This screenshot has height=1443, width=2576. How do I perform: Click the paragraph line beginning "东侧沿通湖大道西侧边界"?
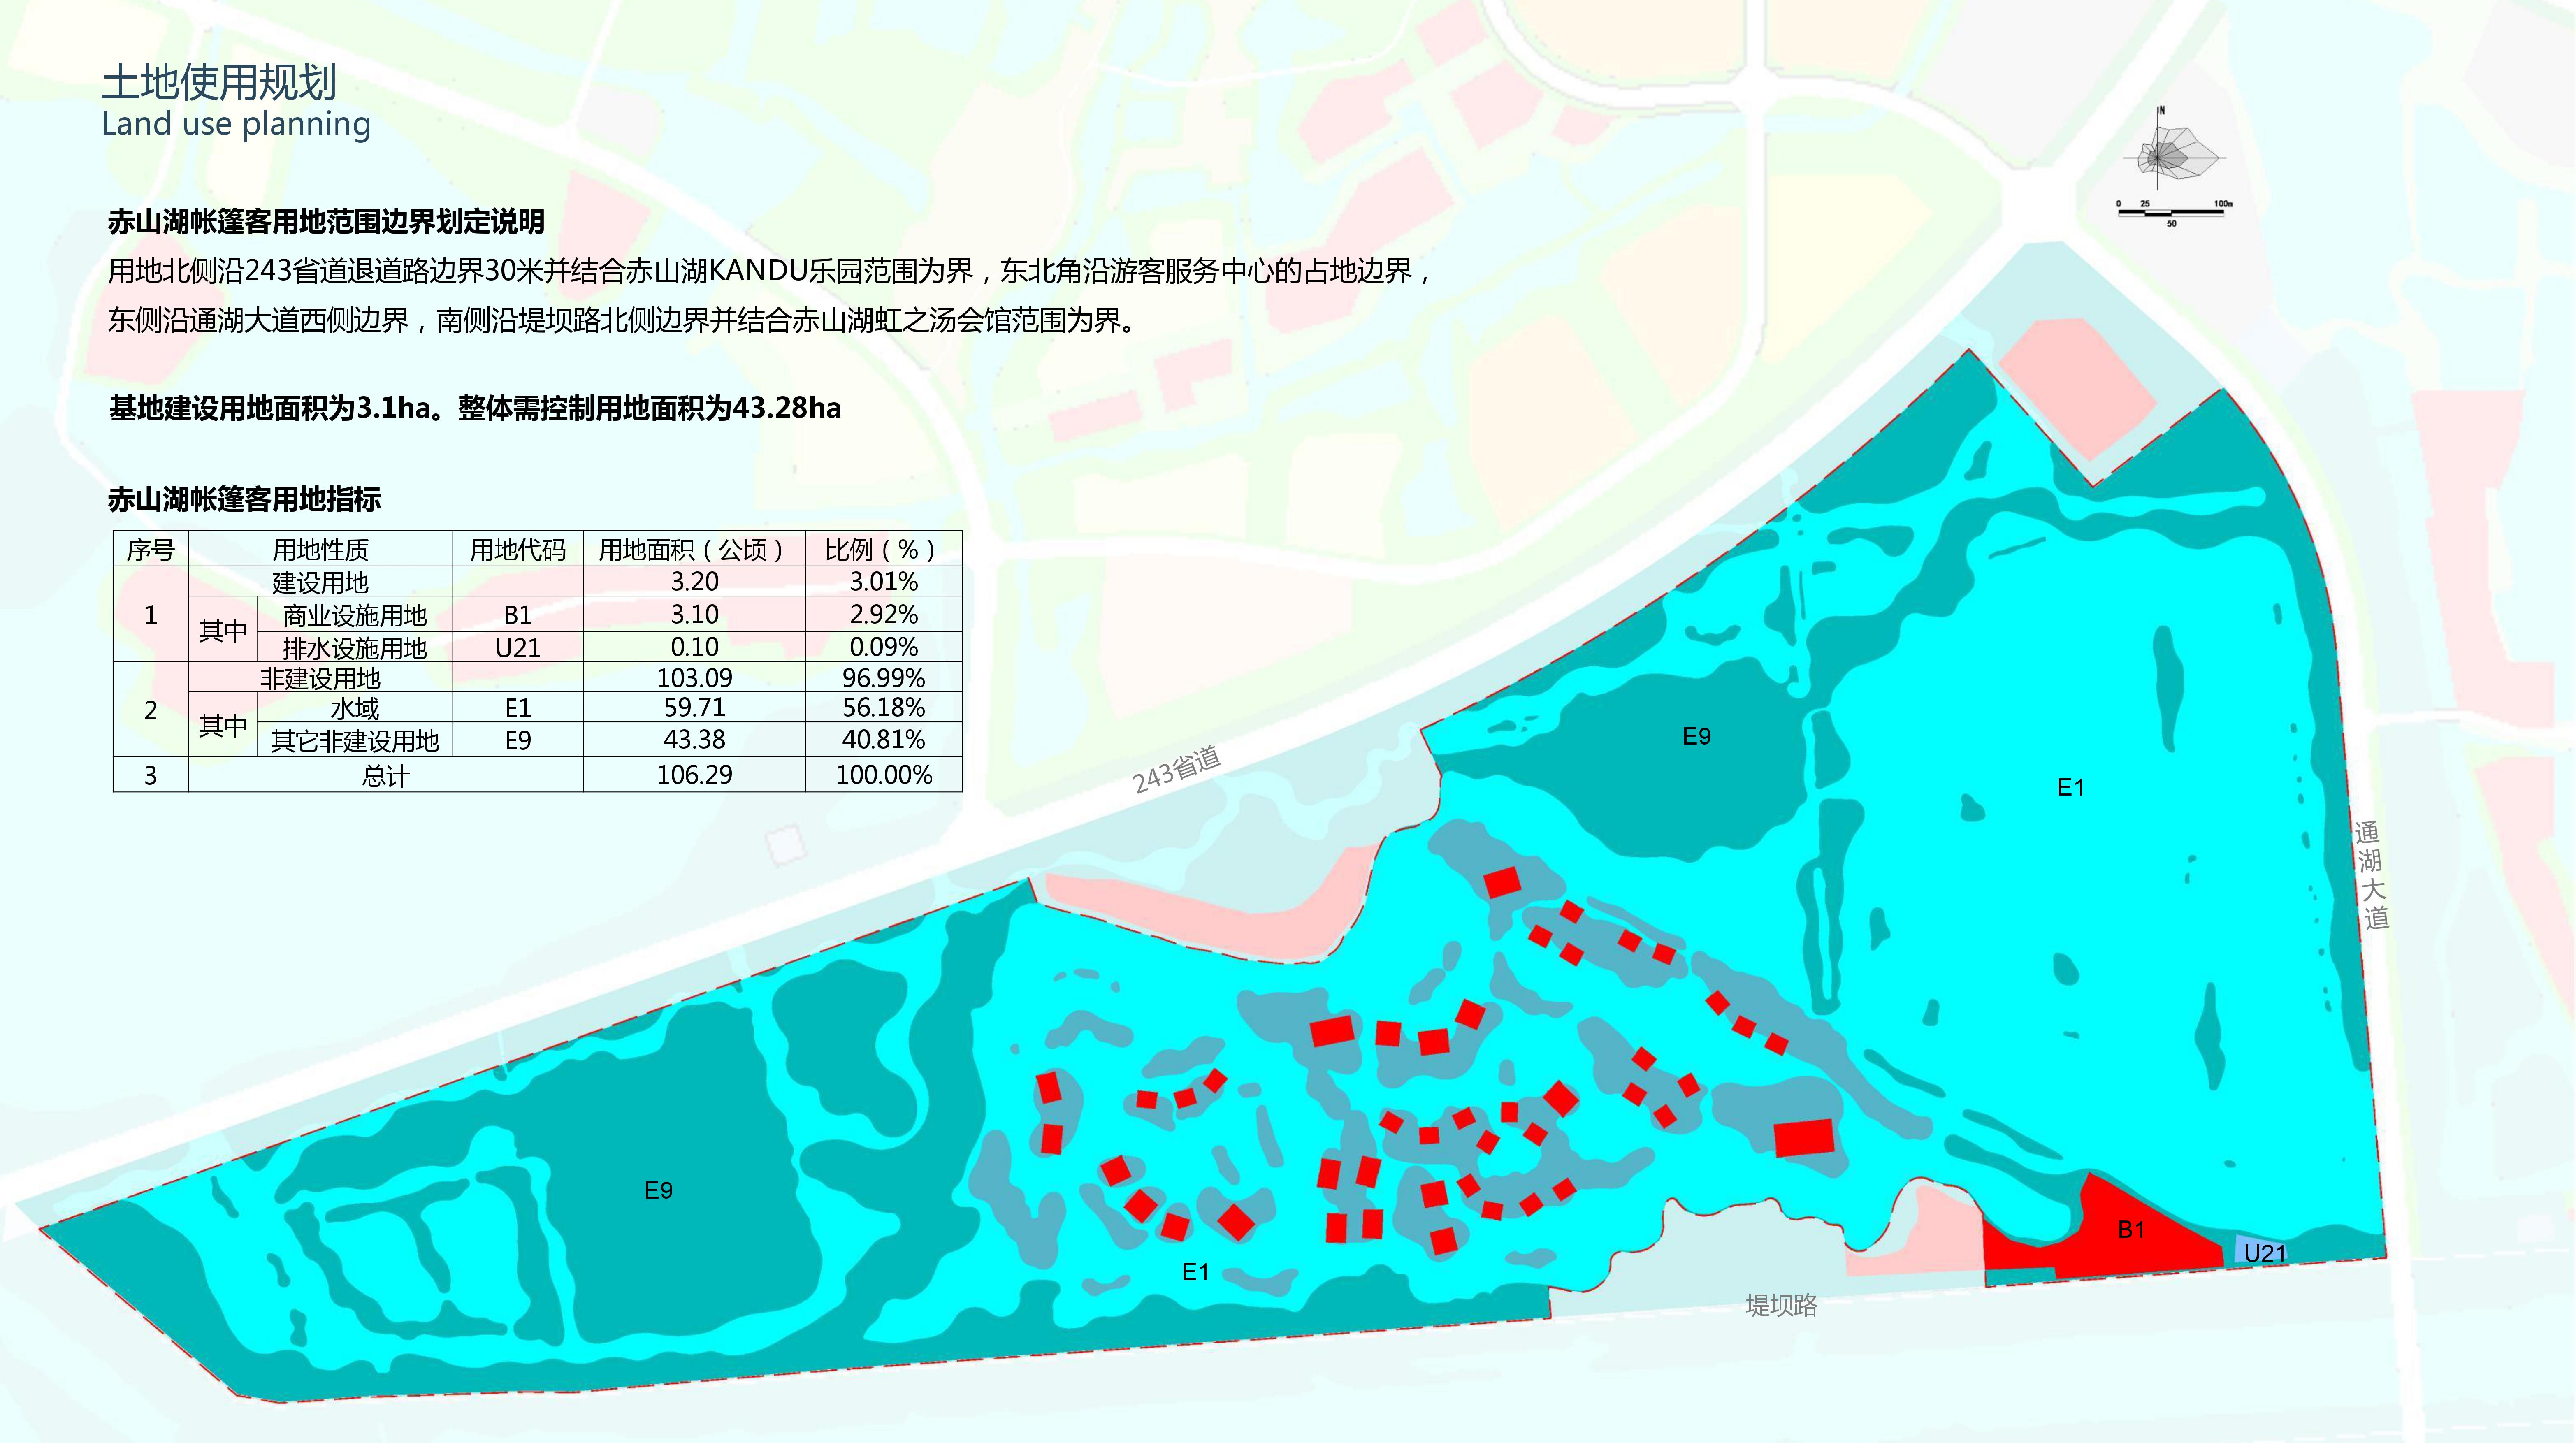[x=622, y=320]
